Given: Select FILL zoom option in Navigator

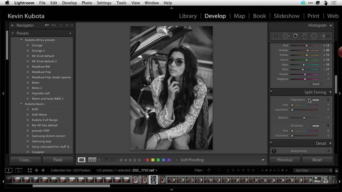Looking at the screenshot, I should pos(54,25).
